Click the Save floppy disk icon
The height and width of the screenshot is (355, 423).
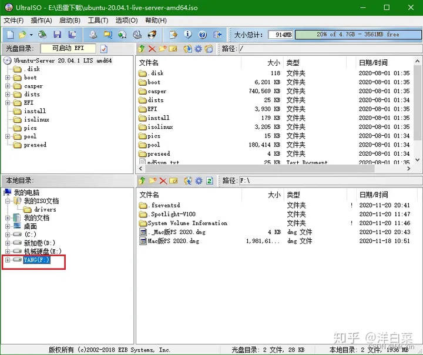pos(57,35)
